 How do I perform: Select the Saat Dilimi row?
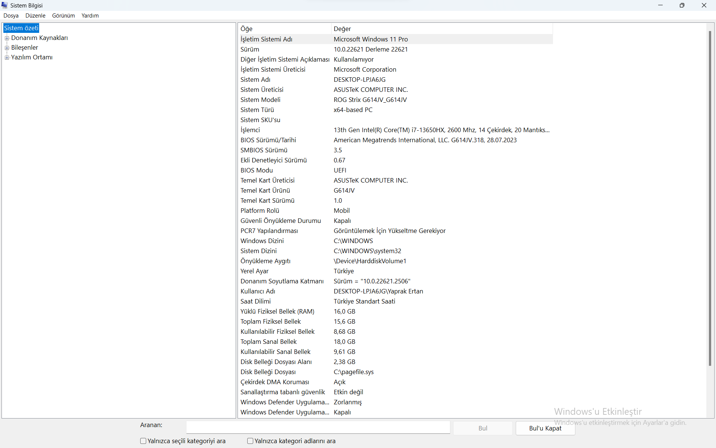pyautogui.click(x=396, y=301)
